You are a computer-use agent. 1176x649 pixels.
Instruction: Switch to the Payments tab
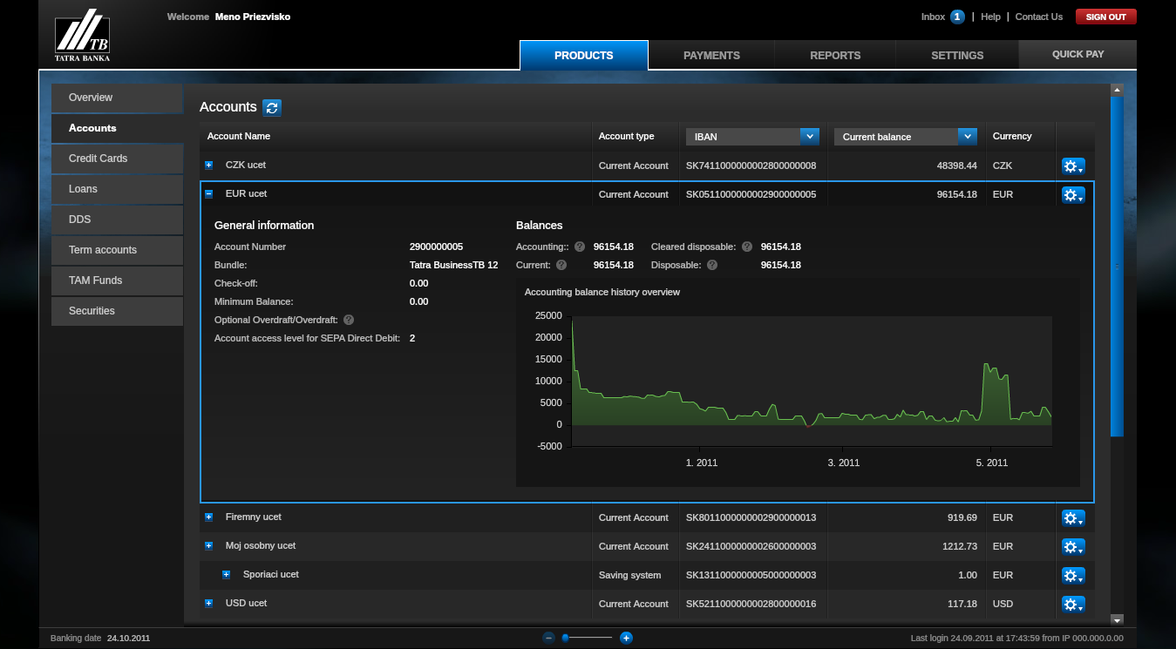coord(711,55)
